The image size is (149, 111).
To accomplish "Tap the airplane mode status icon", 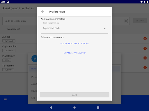I will pos(145,2).
